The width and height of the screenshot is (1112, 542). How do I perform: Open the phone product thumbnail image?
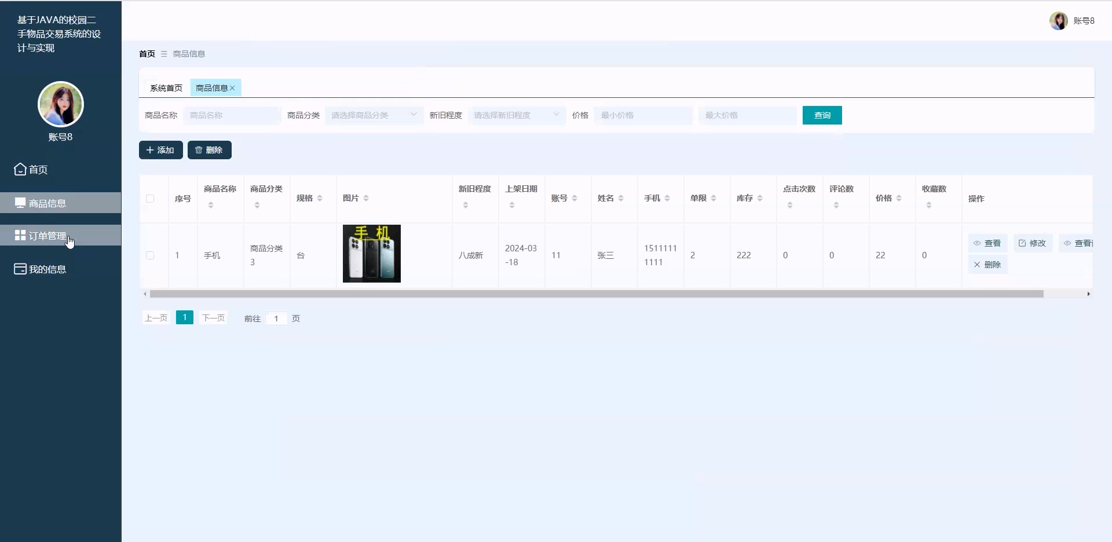pos(372,254)
